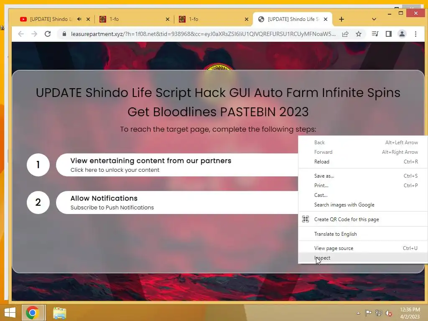Click the step 2 number circle

click(38, 203)
